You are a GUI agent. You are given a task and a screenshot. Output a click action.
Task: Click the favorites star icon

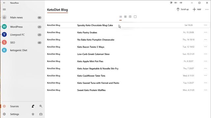pyautogui.click(x=33, y=114)
